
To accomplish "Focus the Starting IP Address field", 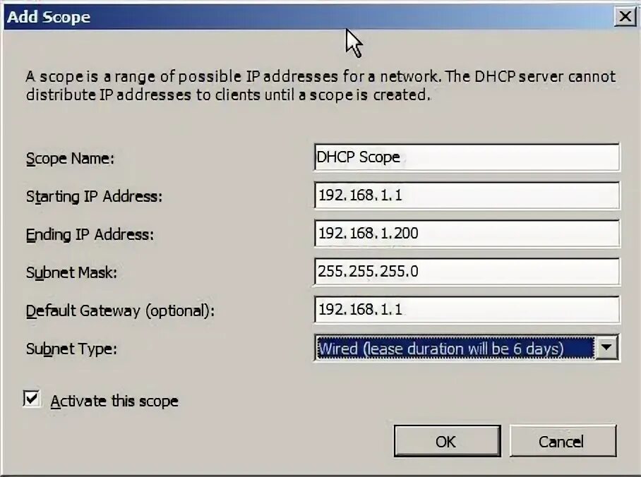I will 467,195.
